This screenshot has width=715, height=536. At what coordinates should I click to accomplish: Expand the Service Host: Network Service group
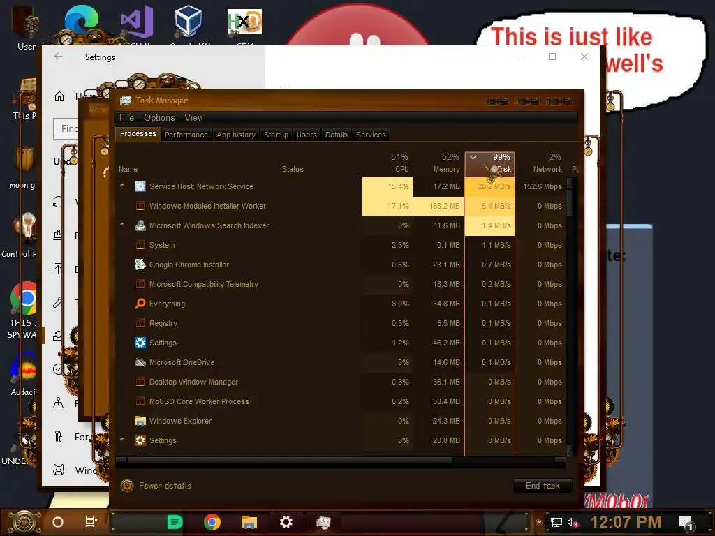[x=122, y=185]
